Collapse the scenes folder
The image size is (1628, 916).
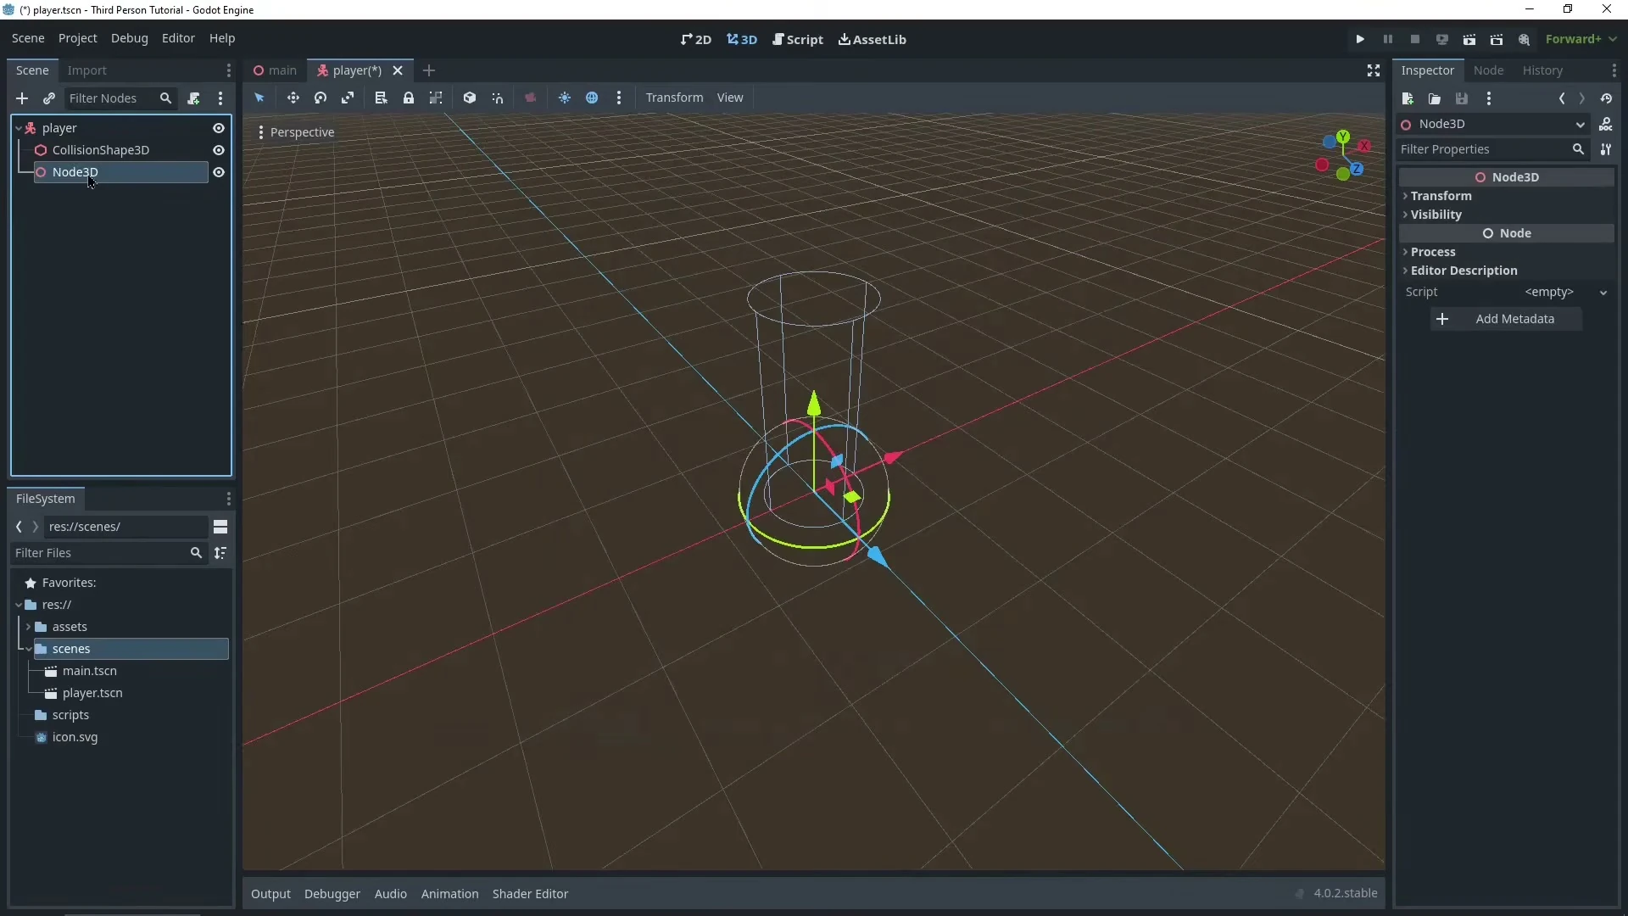(28, 649)
